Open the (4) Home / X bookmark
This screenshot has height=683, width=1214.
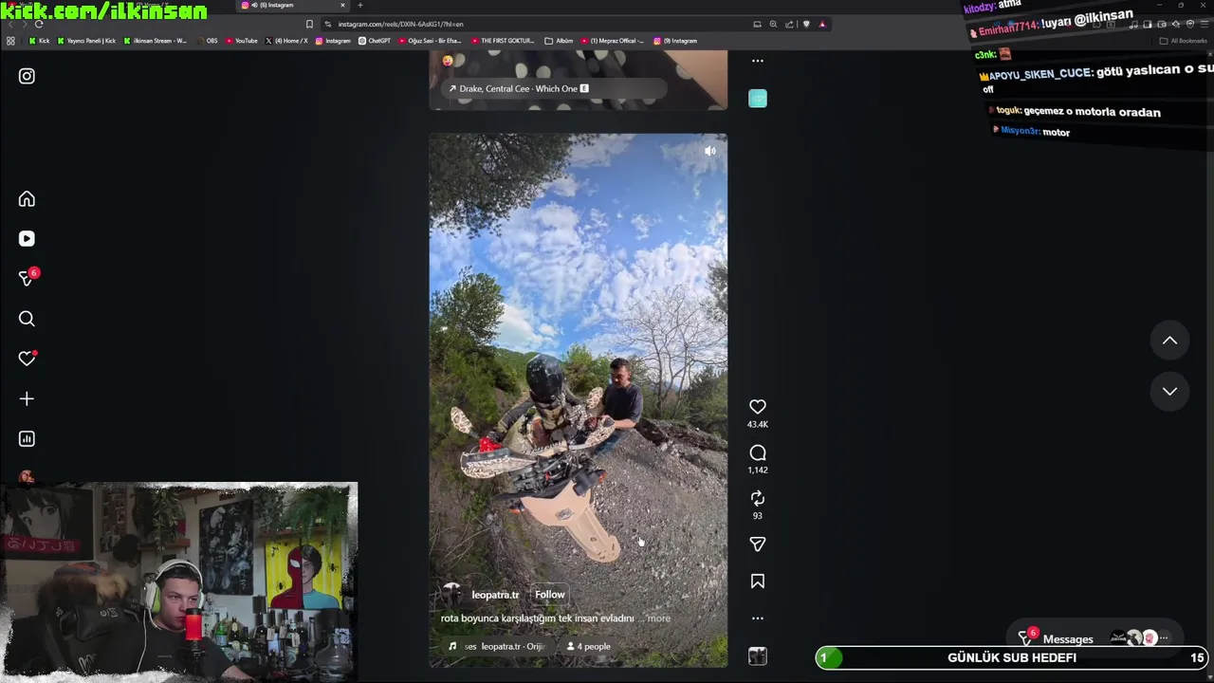tap(286, 41)
